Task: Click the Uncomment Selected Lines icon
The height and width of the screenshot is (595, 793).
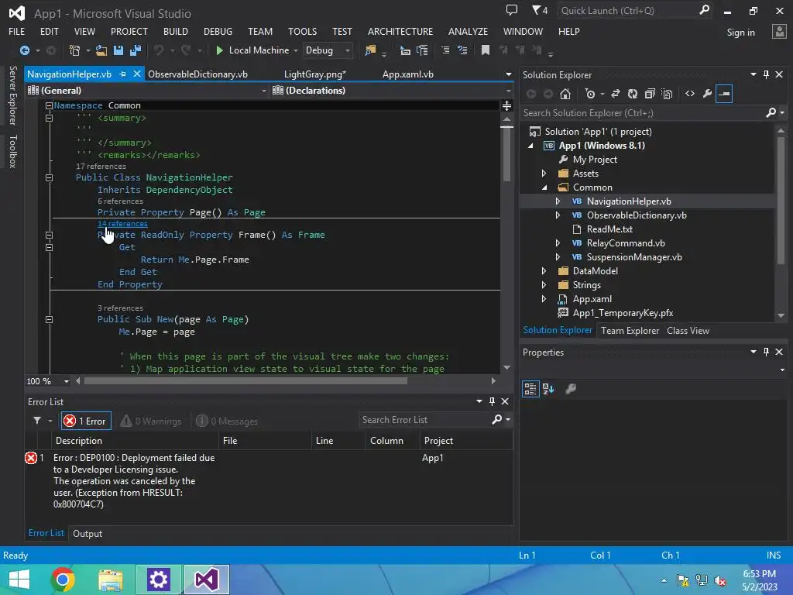Action: (x=462, y=50)
